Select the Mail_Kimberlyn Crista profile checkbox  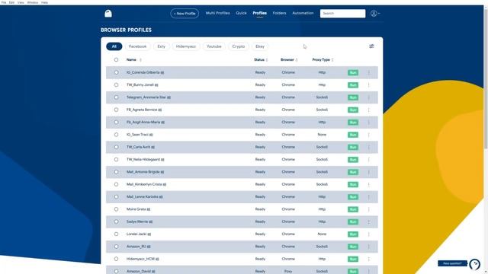pos(116,184)
